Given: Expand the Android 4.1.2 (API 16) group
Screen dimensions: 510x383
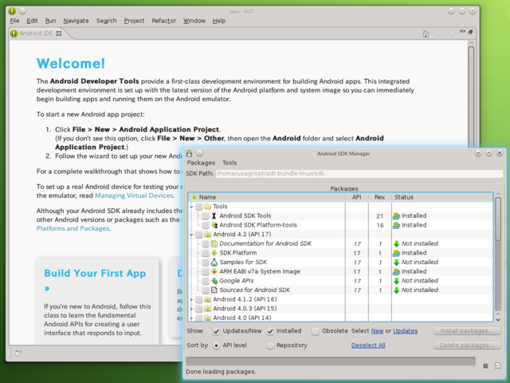Looking at the screenshot, I should [x=191, y=299].
